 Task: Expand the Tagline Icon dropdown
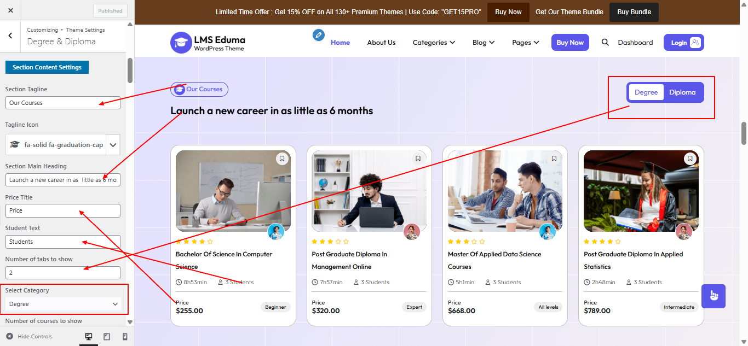coord(112,144)
